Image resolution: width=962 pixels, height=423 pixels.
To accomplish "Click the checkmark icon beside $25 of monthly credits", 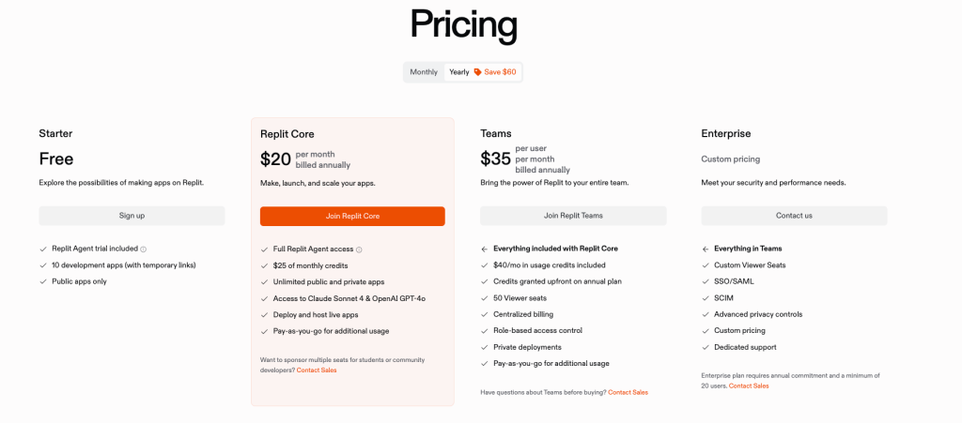I will [x=264, y=265].
